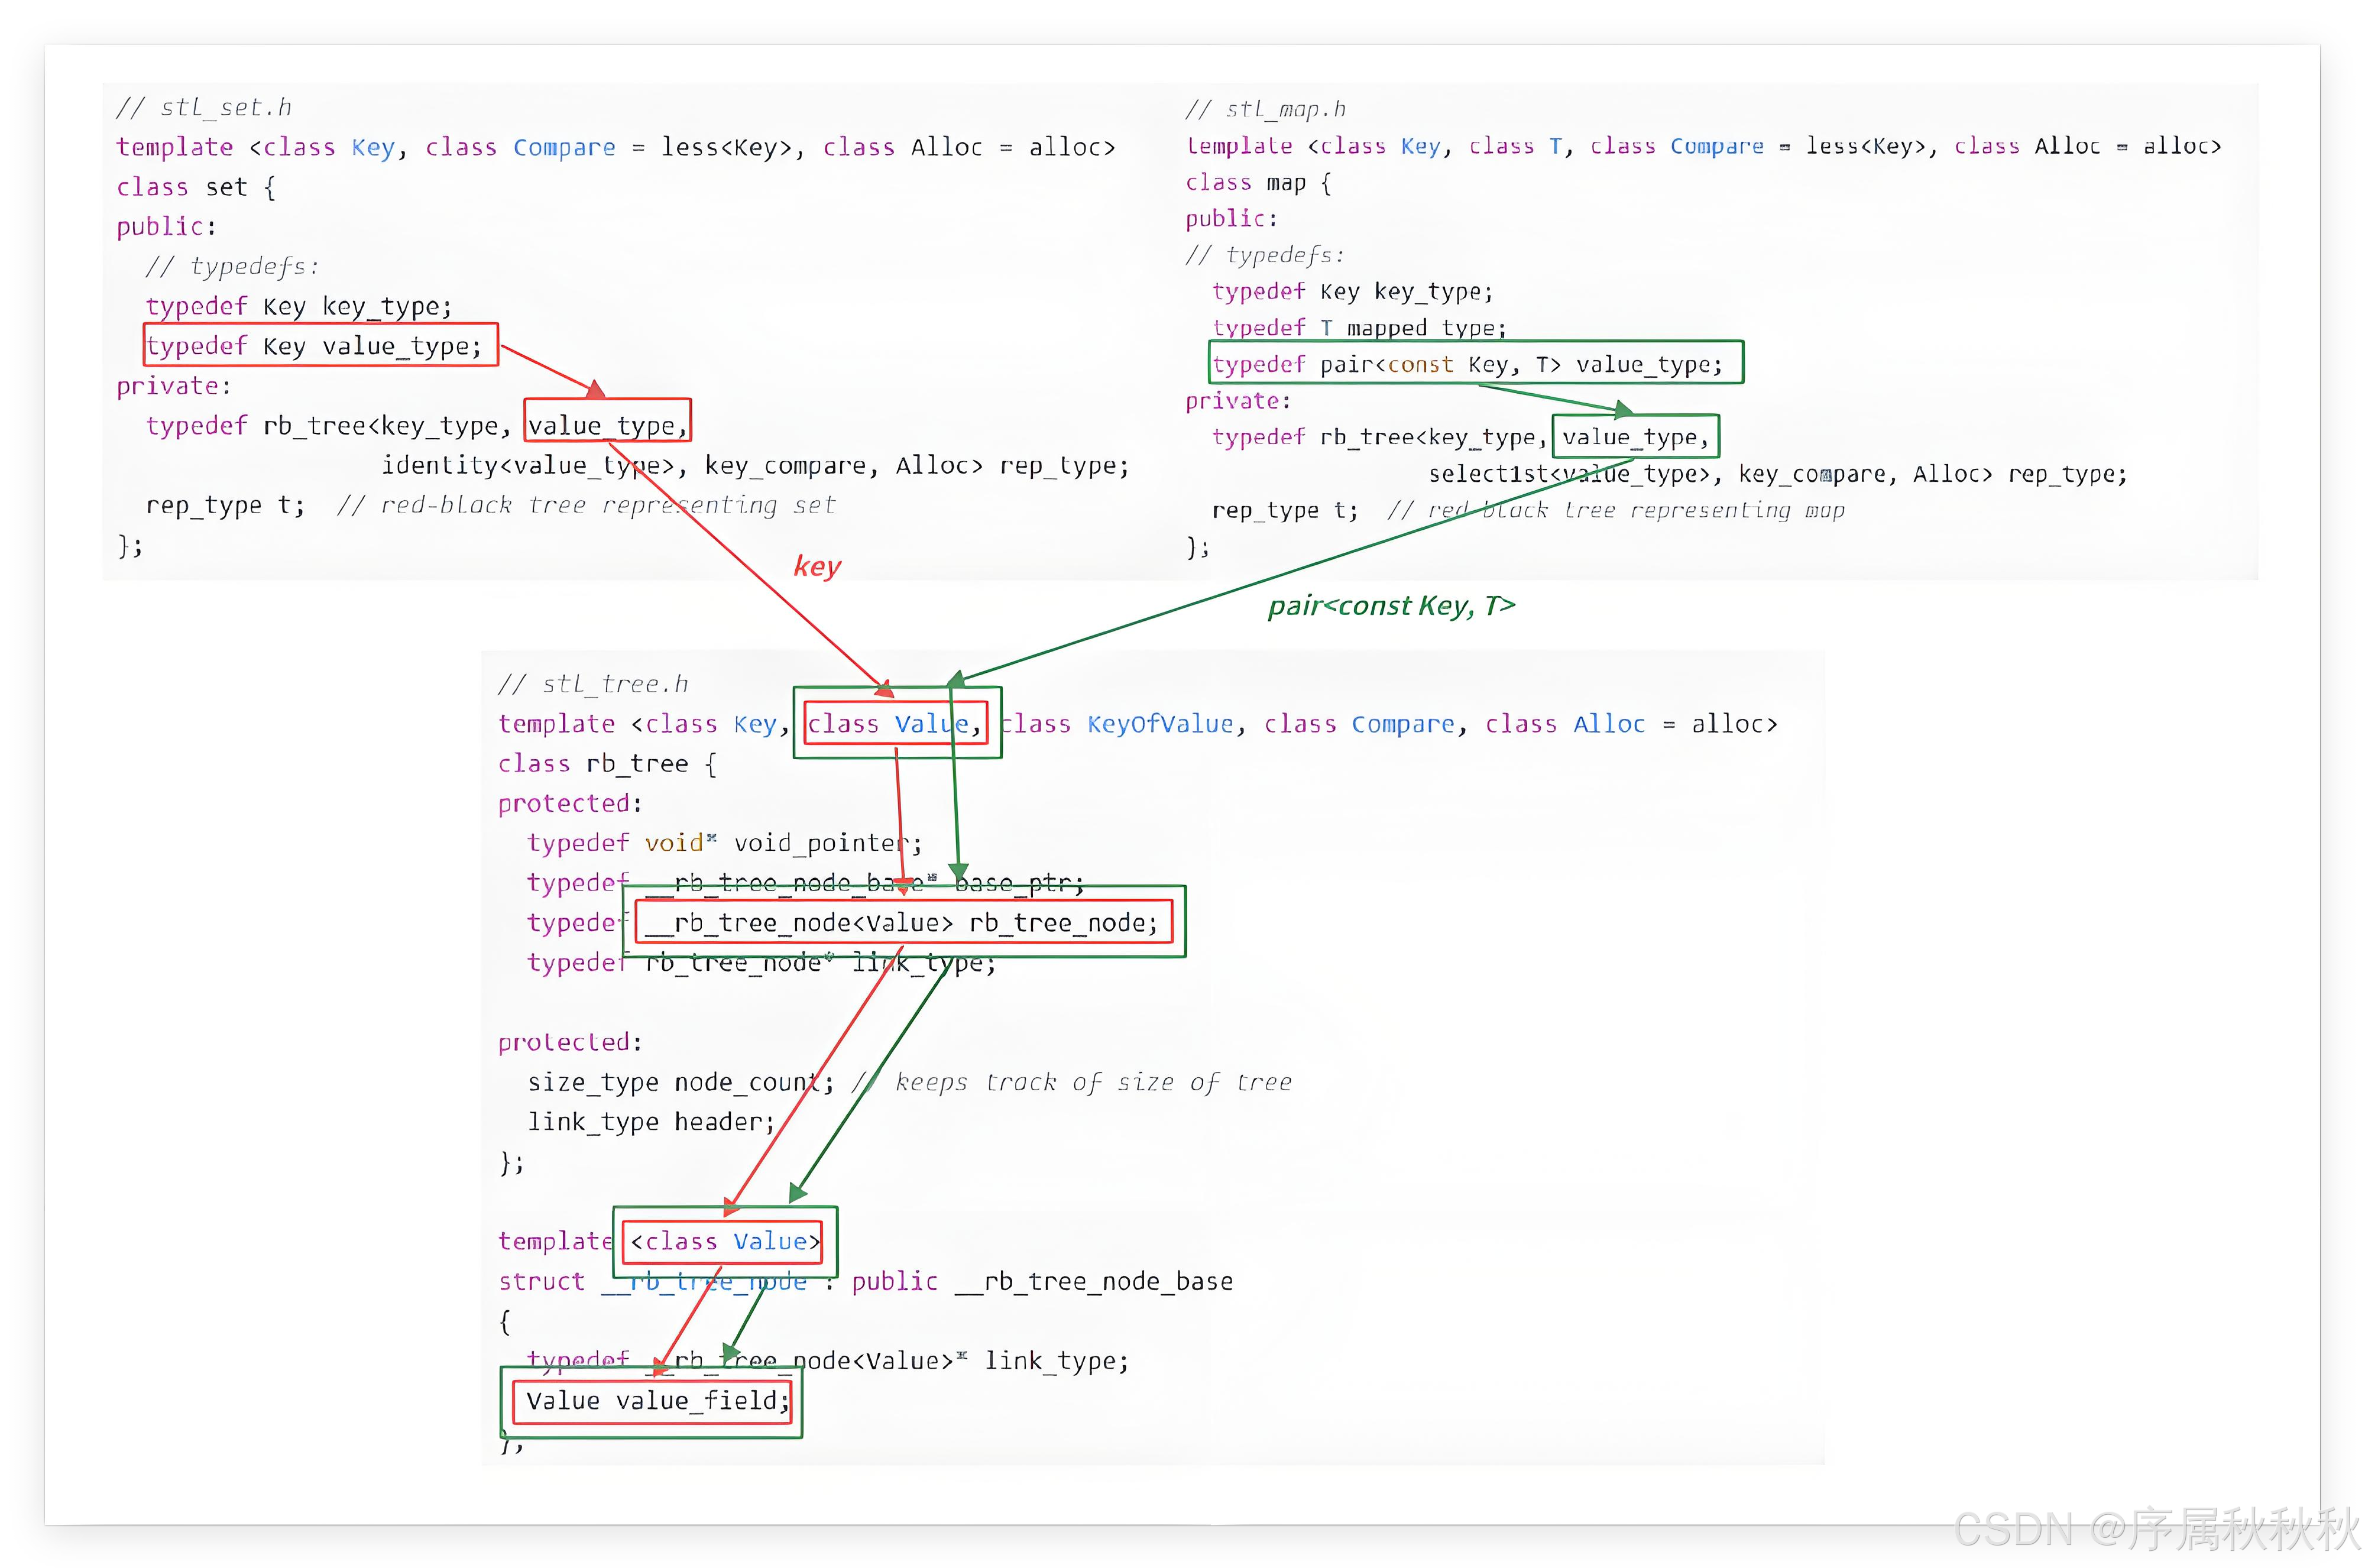Click the 'class Value' box in rb_tree template
The width and height of the screenshot is (2365, 1568).
point(893,723)
